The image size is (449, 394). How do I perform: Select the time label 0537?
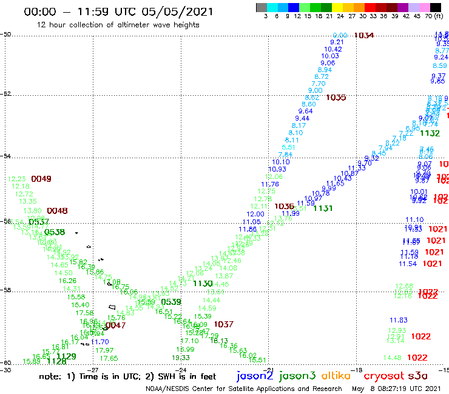[x=39, y=222]
